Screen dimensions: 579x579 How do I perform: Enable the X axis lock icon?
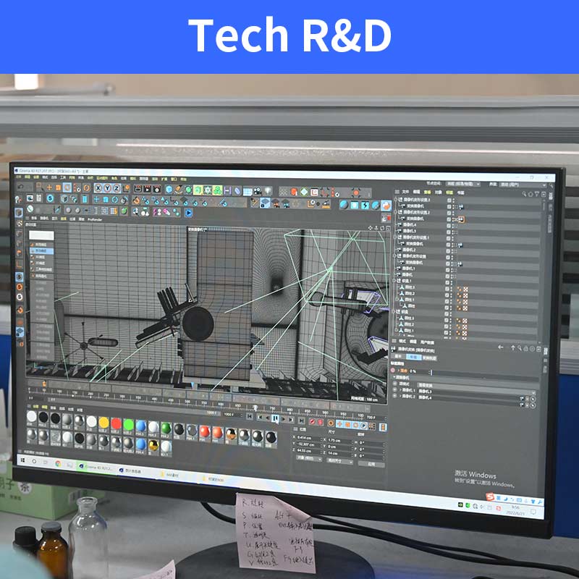[98, 188]
